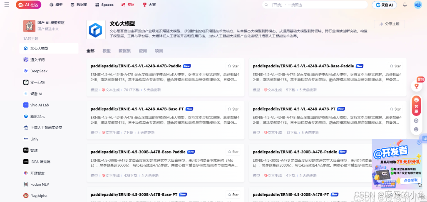Open the 大赛 nav item
The image size is (427, 202).
pyautogui.click(x=149, y=5)
